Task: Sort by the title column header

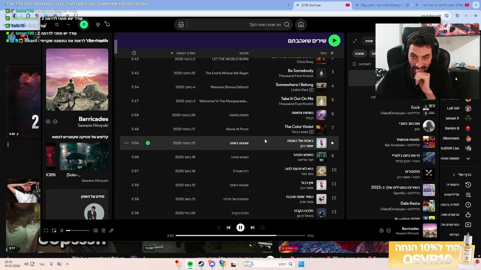Action: (323, 53)
